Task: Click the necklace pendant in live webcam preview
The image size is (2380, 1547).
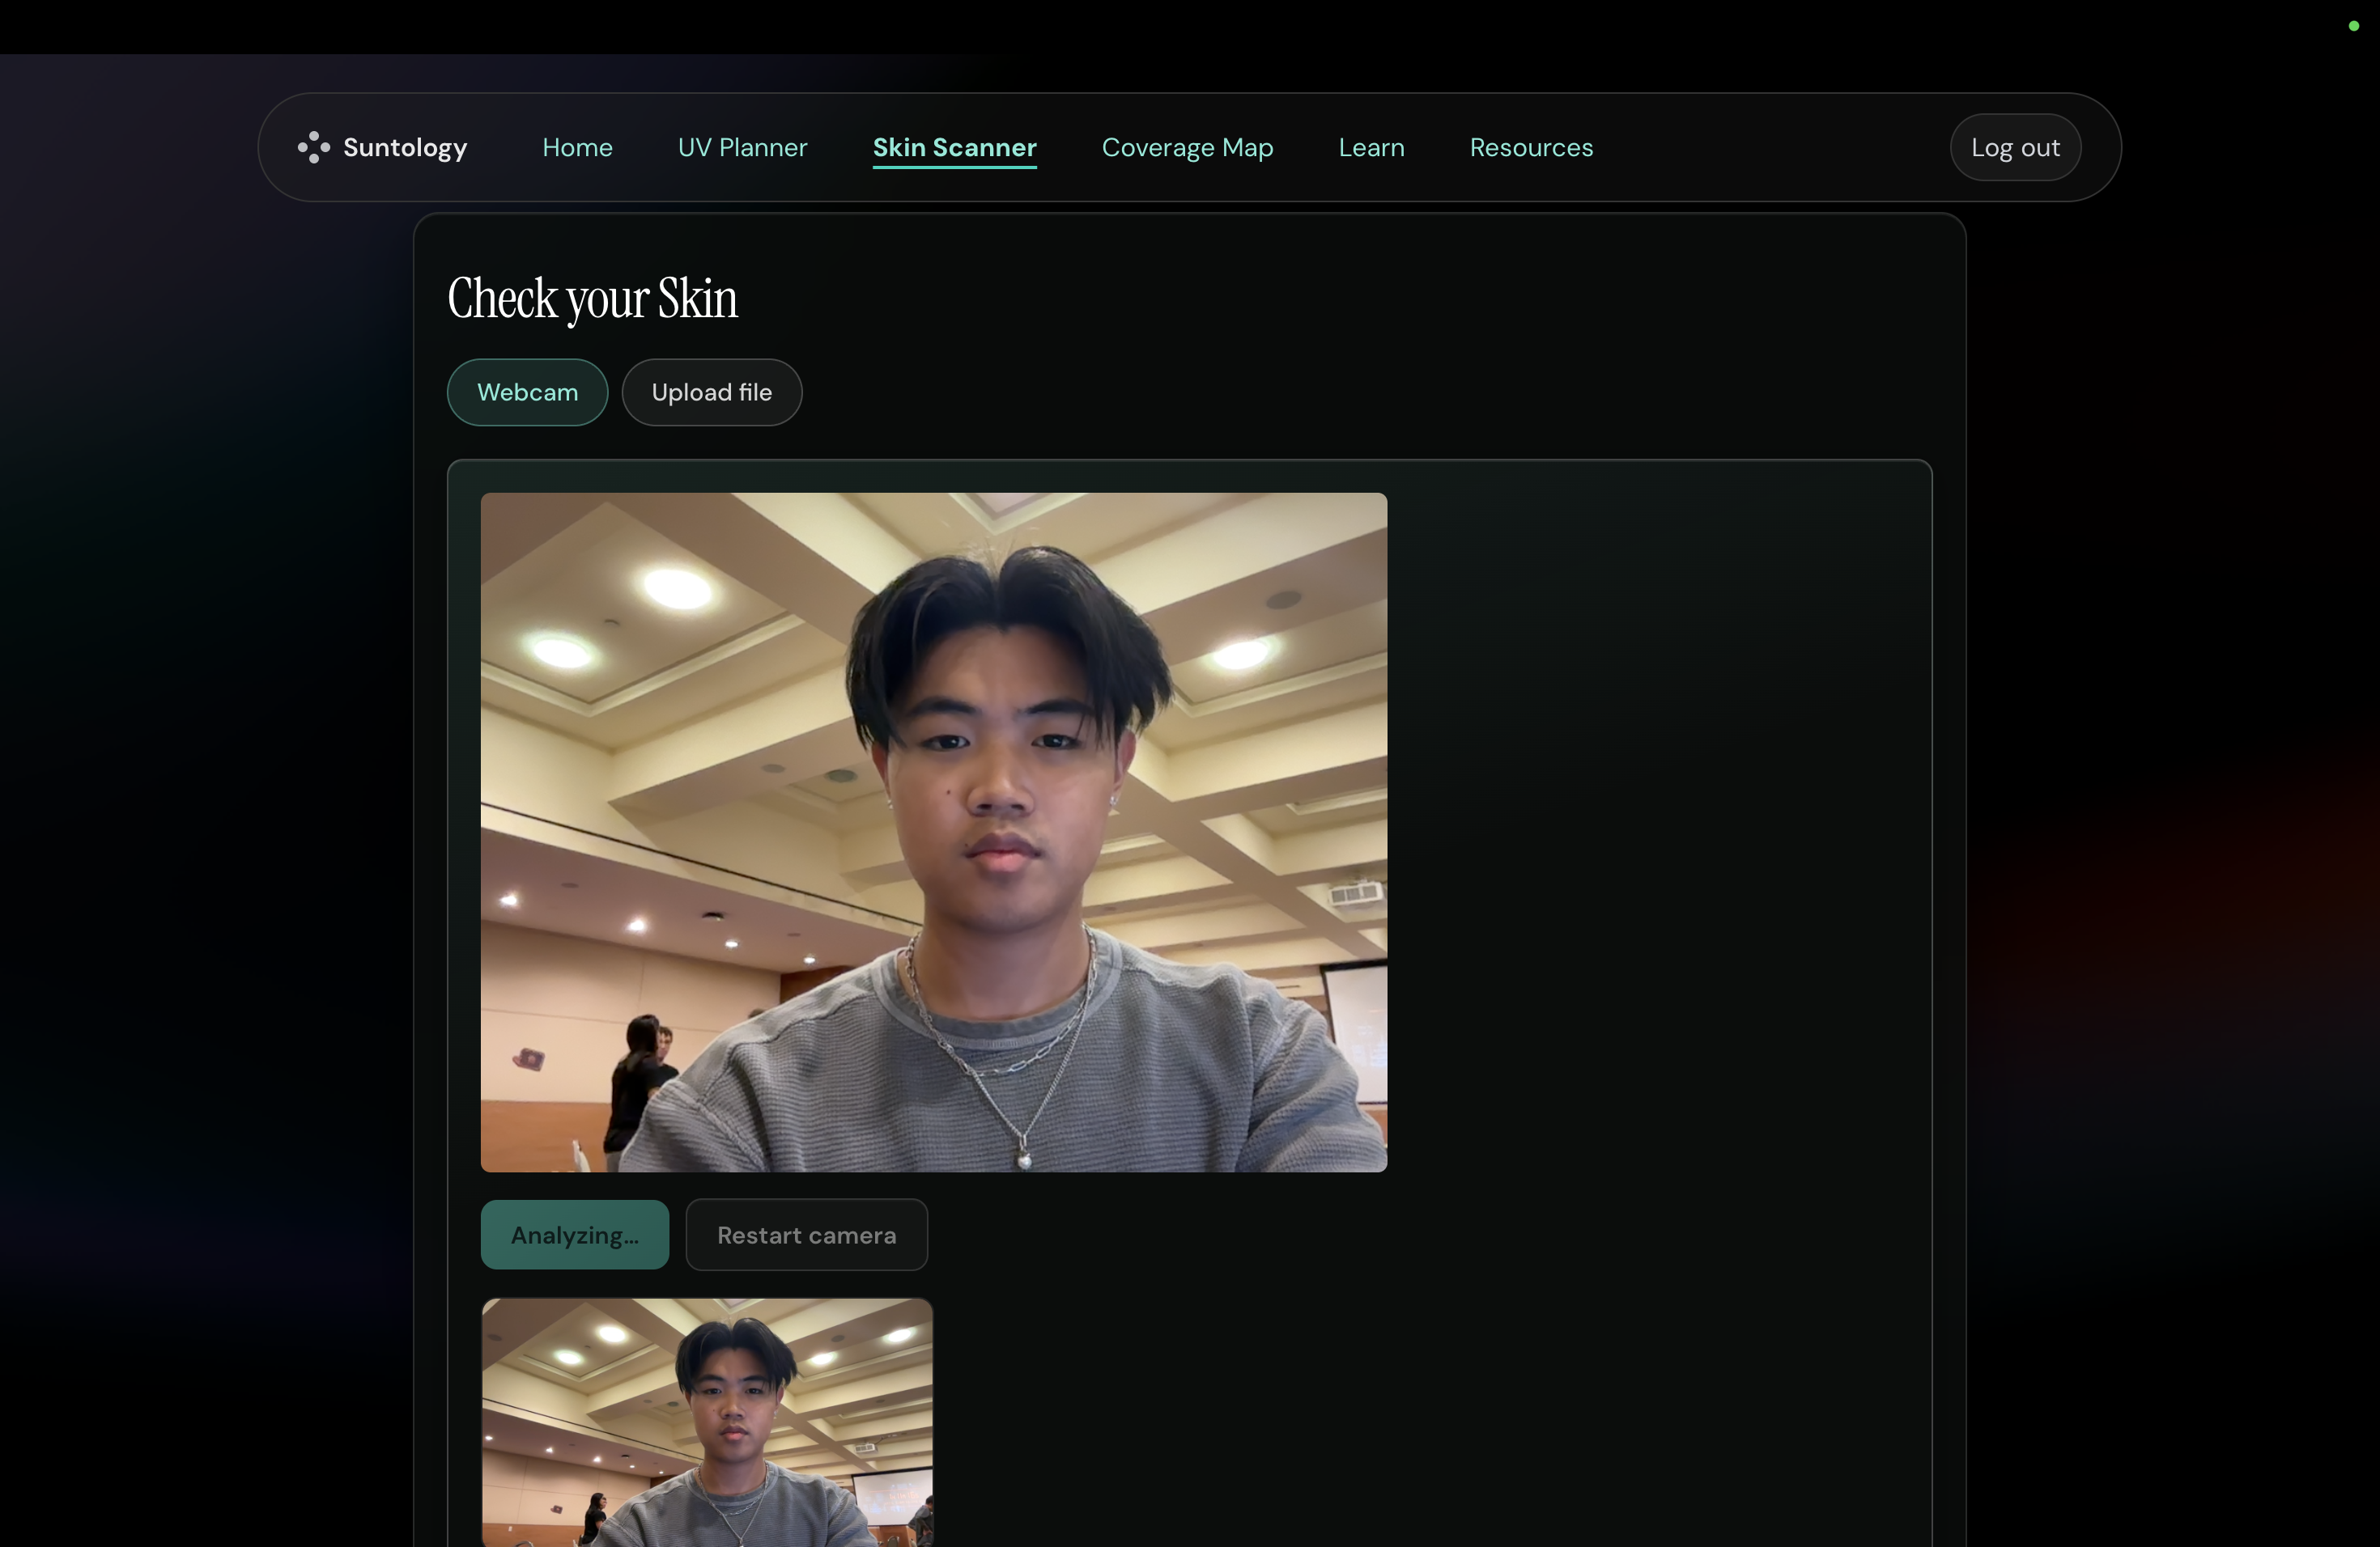Action: tap(1024, 1159)
